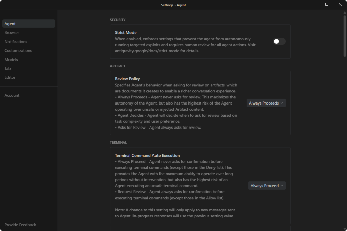Click the Review Policy setting title
Viewport: 347px width, 231px height.
[x=127, y=79]
